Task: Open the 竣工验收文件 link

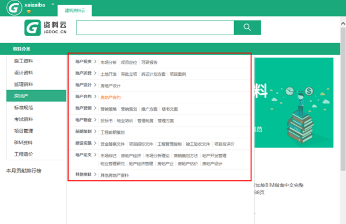Action: coord(198,144)
